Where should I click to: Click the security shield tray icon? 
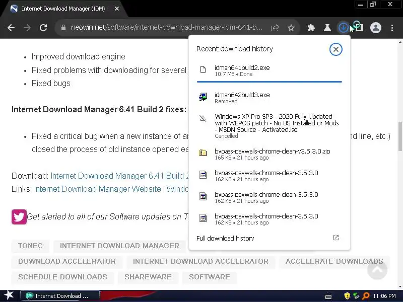click(x=347, y=296)
